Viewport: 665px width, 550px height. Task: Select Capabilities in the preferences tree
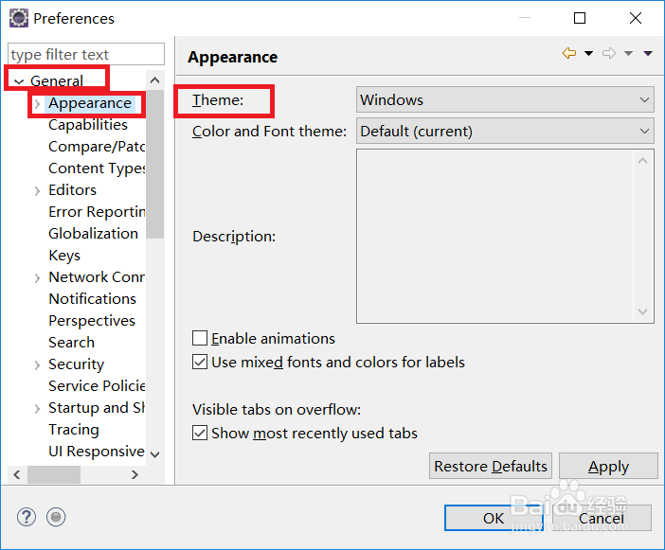(88, 125)
